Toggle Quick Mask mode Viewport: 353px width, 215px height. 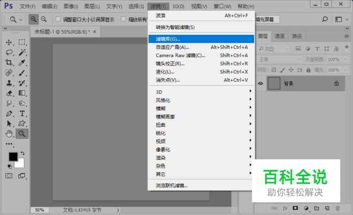(9, 176)
